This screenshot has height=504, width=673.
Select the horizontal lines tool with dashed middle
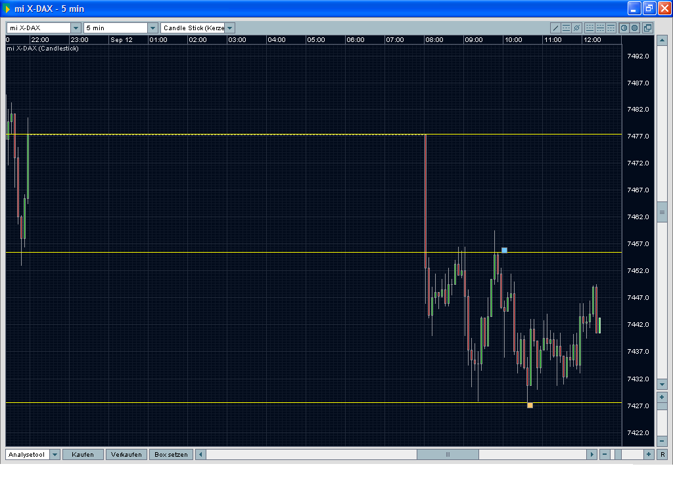pos(566,28)
